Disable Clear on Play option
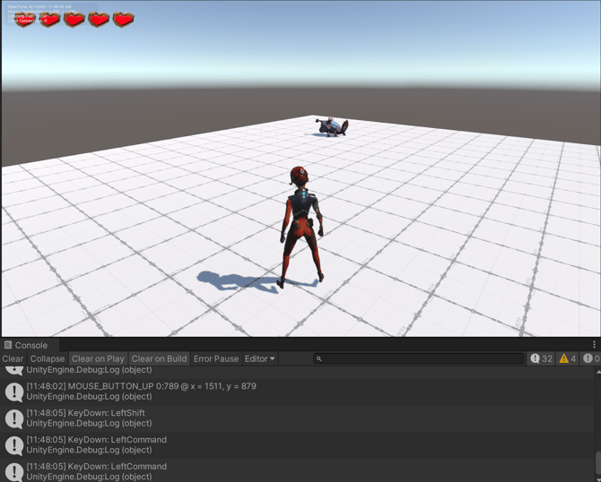 (98, 358)
